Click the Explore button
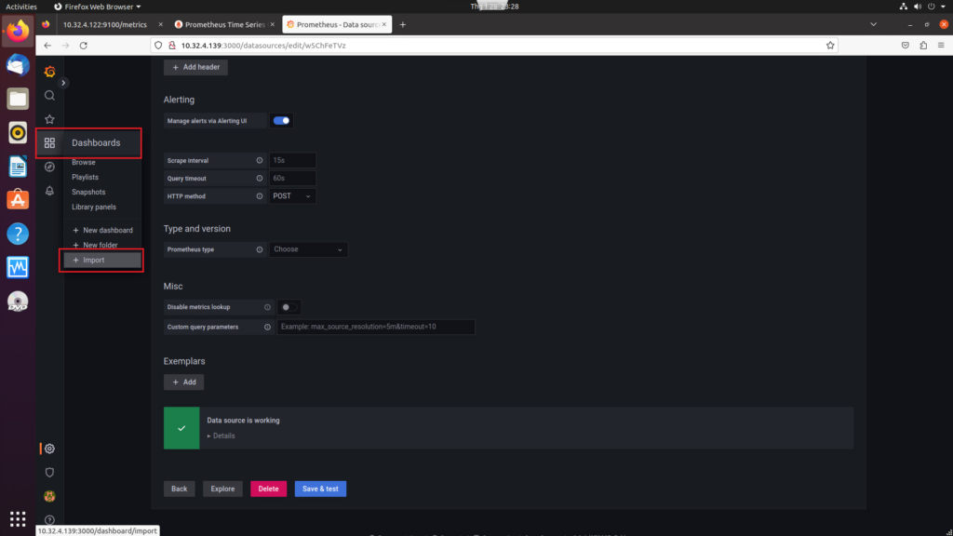Screen dimensions: 953x536 [x=222, y=489]
